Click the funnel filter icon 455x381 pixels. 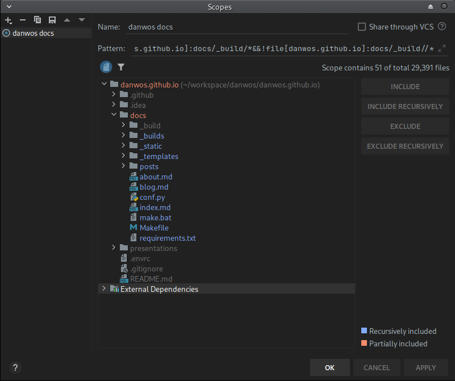[x=121, y=67]
